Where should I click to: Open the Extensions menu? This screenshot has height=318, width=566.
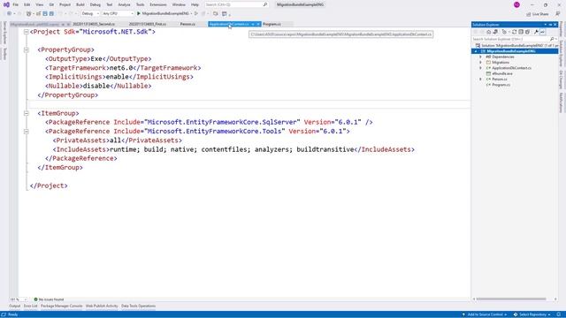coord(158,4)
